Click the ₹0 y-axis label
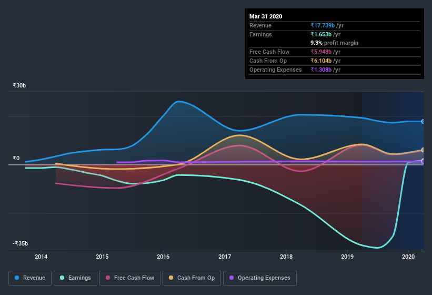 pos(16,158)
